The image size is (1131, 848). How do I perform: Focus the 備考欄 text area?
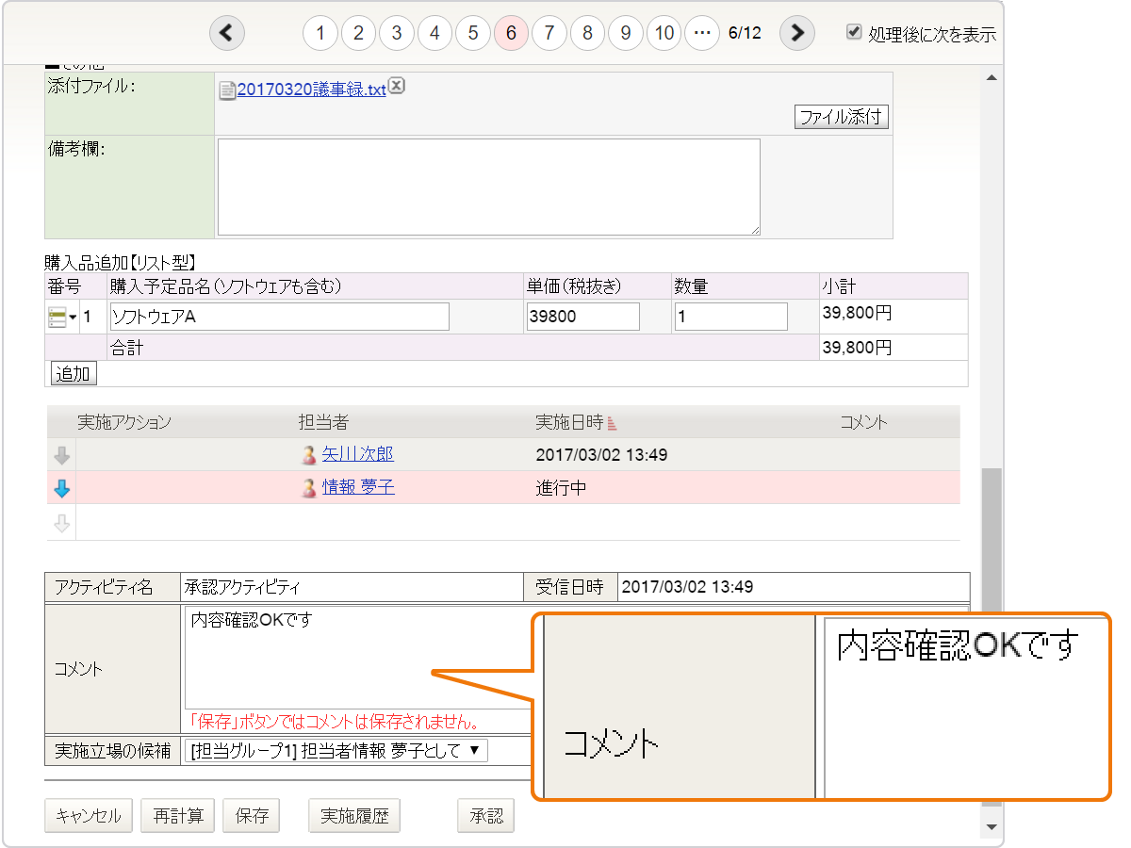(x=488, y=187)
